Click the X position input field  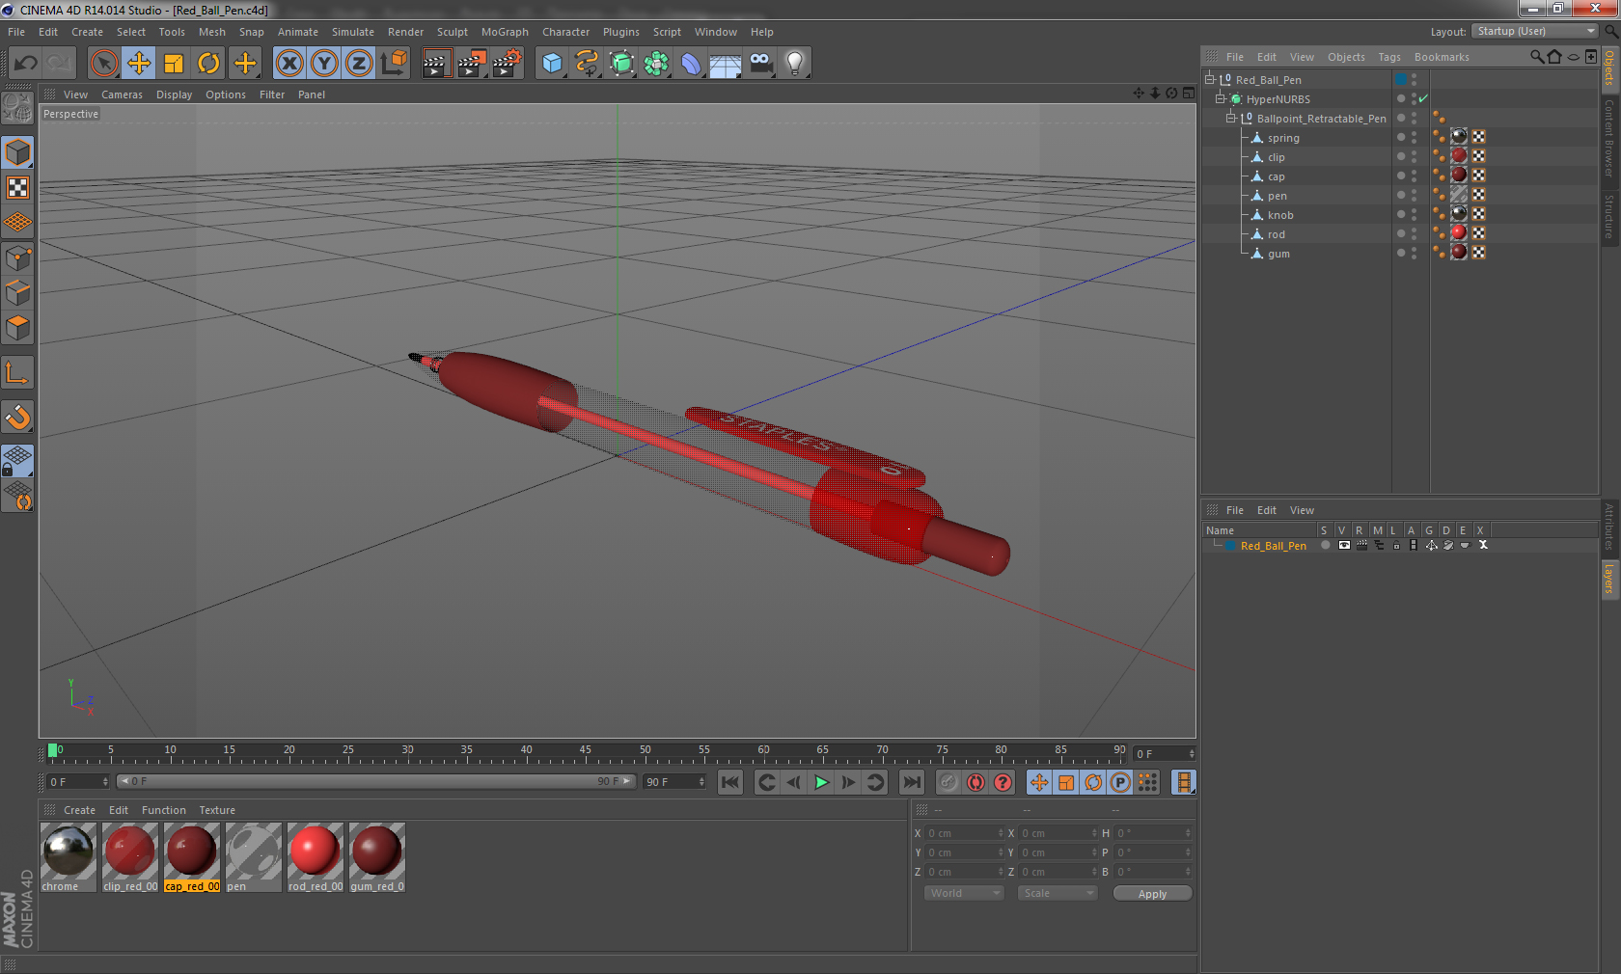pos(965,833)
